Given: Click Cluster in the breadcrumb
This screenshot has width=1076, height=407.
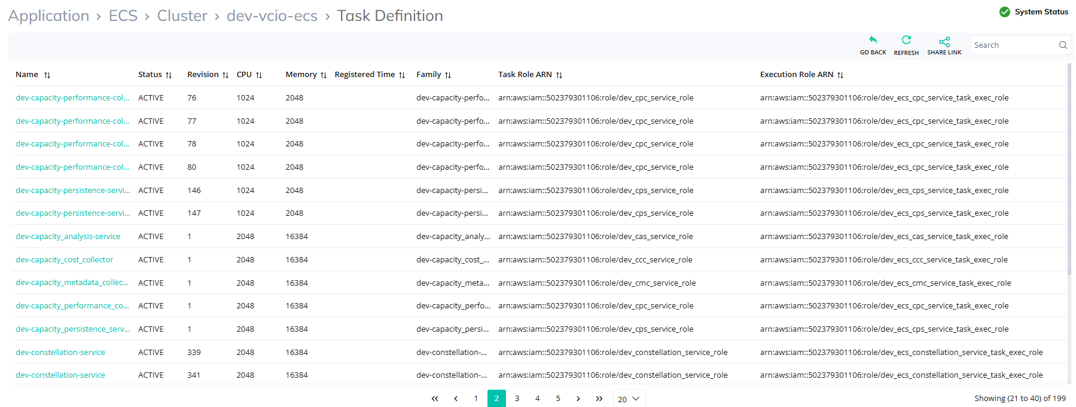Looking at the screenshot, I should [x=182, y=16].
